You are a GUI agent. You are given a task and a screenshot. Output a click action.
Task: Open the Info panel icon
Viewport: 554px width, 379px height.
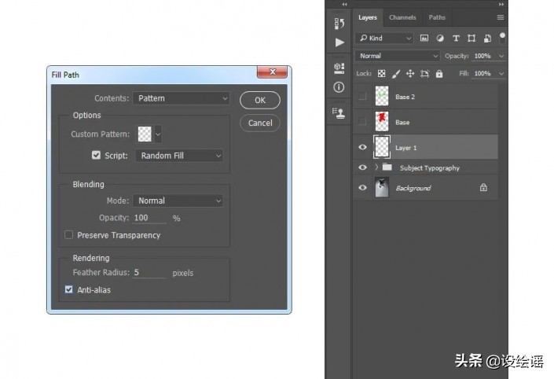(339, 87)
